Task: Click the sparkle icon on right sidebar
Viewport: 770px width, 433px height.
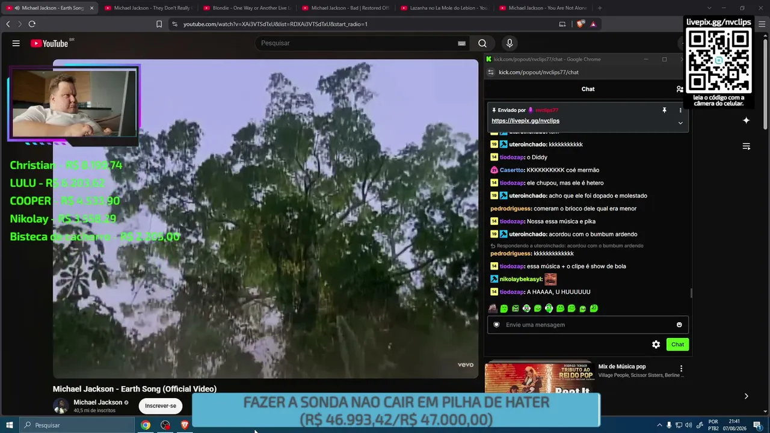Action: click(746, 120)
